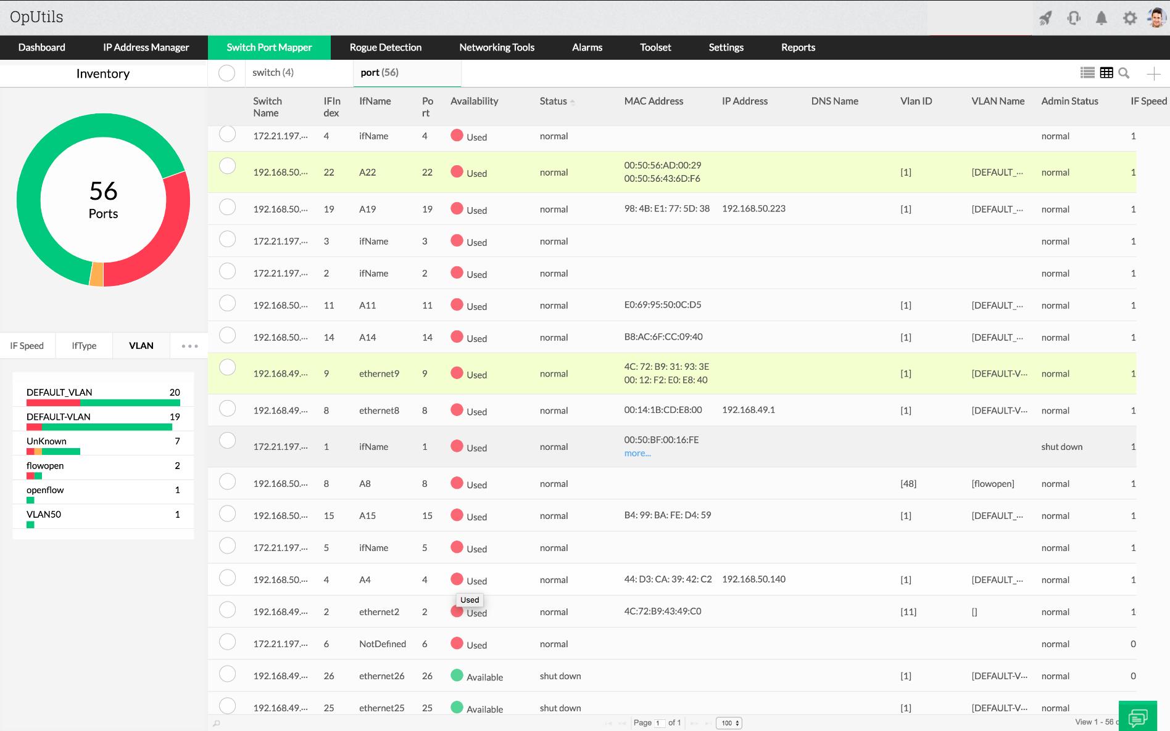Open the Getting Started rocket icon
Image resolution: width=1170 pixels, height=731 pixels.
(1044, 18)
